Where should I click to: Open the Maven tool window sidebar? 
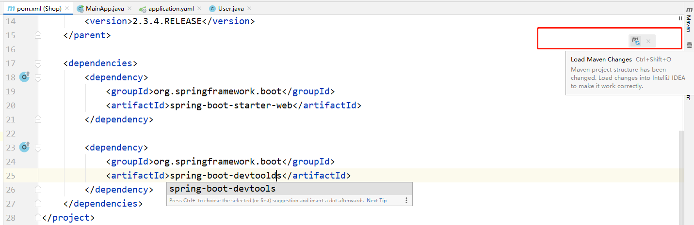click(x=689, y=19)
